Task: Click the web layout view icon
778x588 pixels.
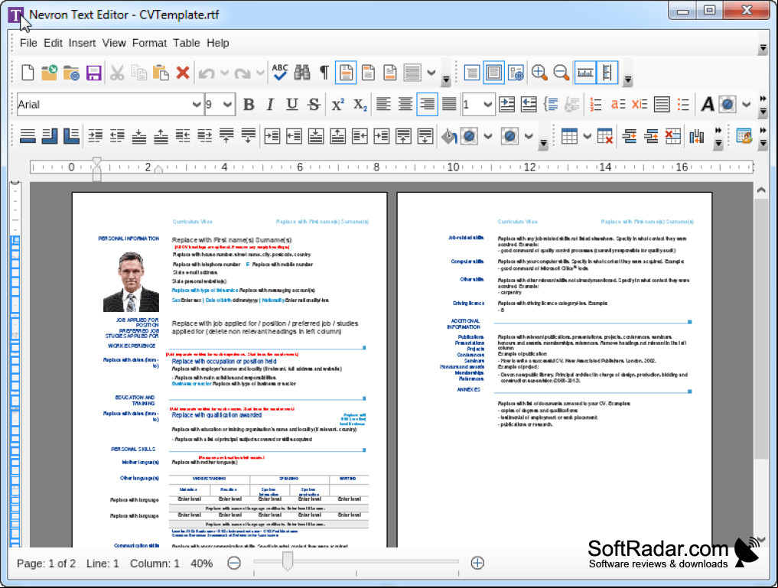Action: pos(516,73)
